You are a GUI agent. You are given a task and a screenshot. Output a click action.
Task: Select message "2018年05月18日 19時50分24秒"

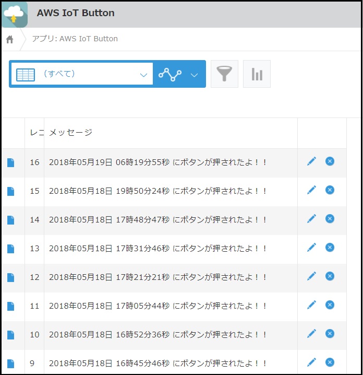[110, 191]
